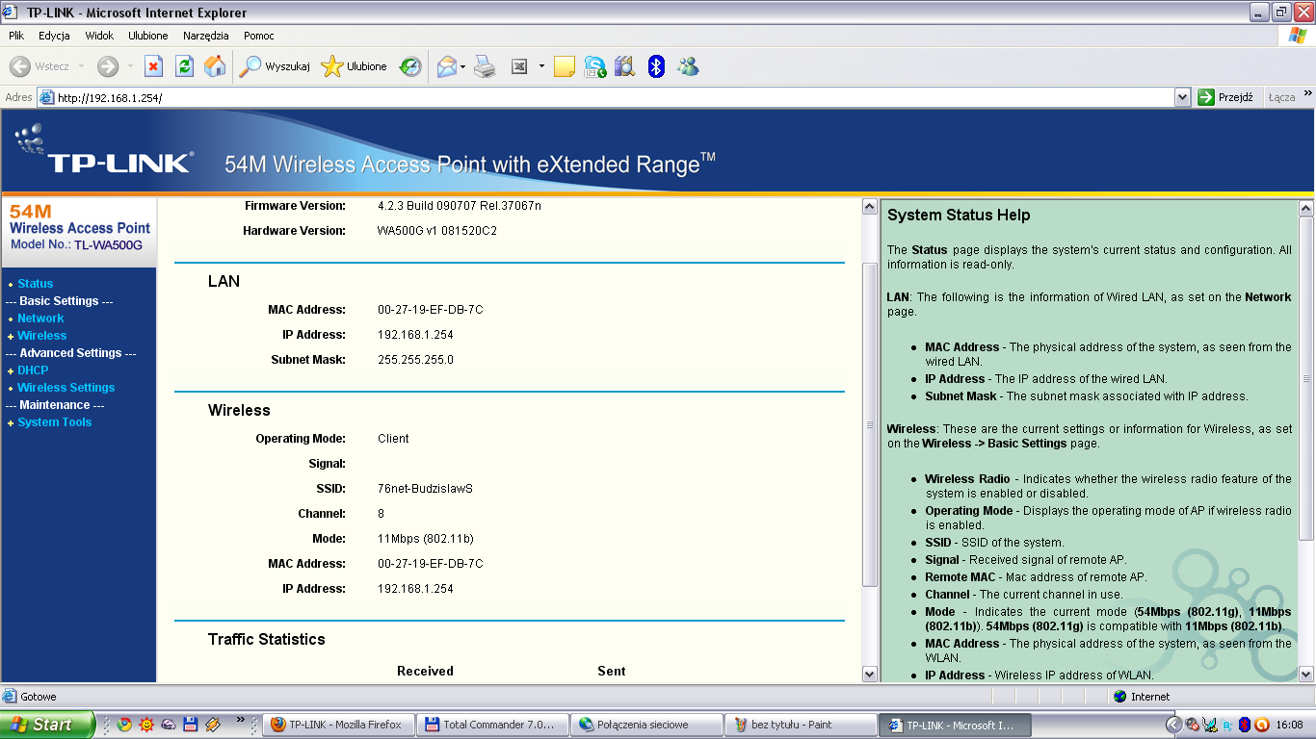Viewport: 1316px width, 739px height.
Task: Click main content scrollbar down arrow
Action: pyautogui.click(x=869, y=675)
